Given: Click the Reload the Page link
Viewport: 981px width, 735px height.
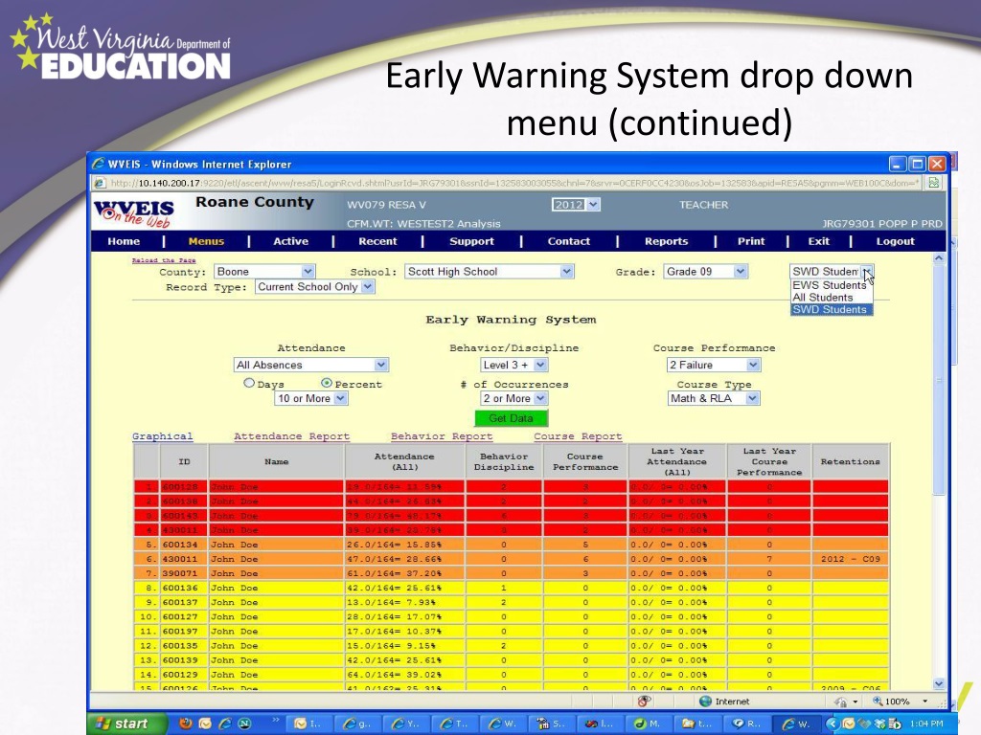Looking at the screenshot, I should (x=164, y=260).
